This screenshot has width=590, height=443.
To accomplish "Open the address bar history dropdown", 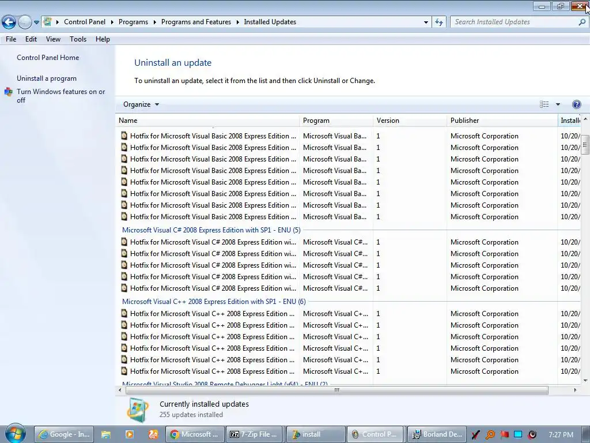I will pos(426,22).
